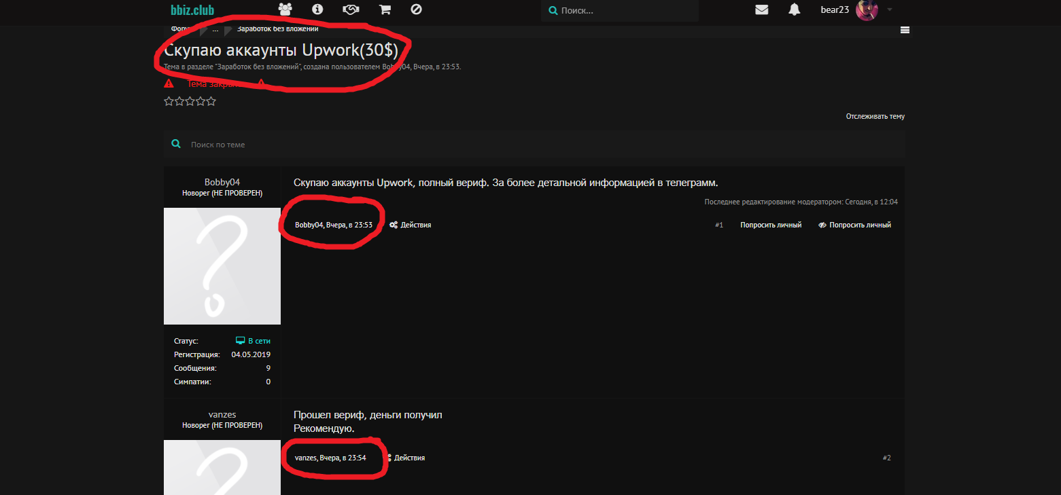Click the magnifier icon in topic search bar
The width and height of the screenshot is (1061, 495).
click(x=176, y=144)
